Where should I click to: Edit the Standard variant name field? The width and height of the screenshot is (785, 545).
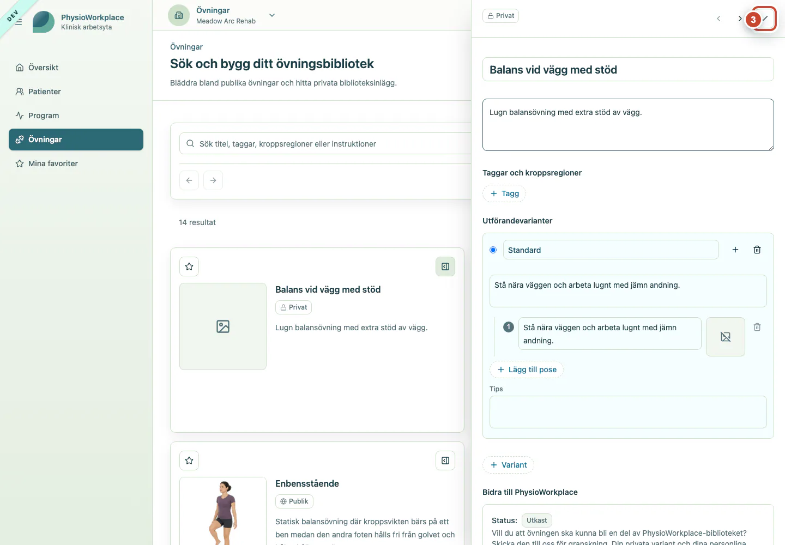point(611,250)
